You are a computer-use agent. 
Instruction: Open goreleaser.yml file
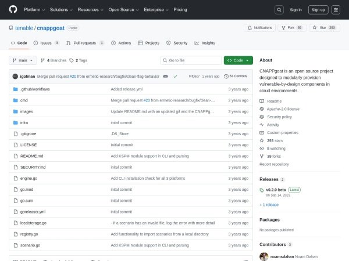coord(33,212)
